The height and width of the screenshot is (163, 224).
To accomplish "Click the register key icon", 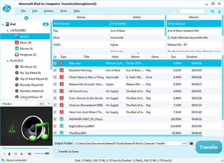I will tap(220, 12).
